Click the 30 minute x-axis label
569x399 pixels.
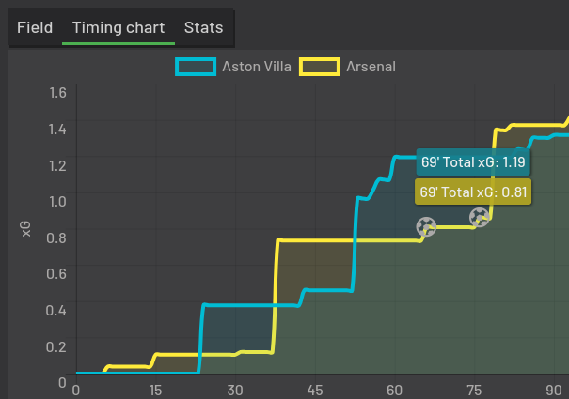[x=235, y=390]
